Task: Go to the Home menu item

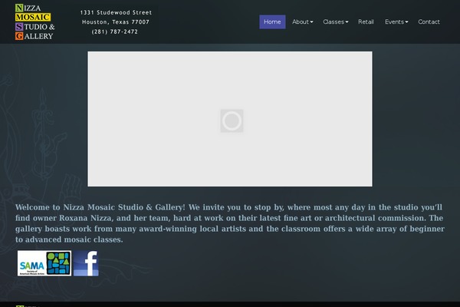Action: point(272,21)
